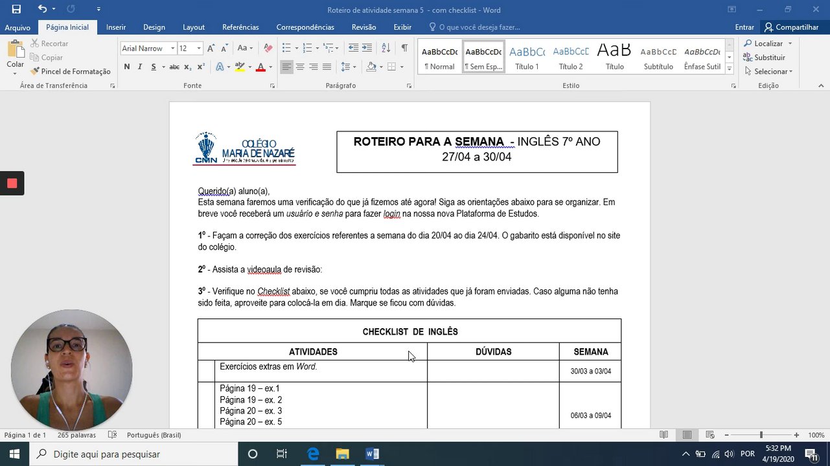Toggle italic (I) formatting
The width and height of the screenshot is (830, 466).
[139, 67]
